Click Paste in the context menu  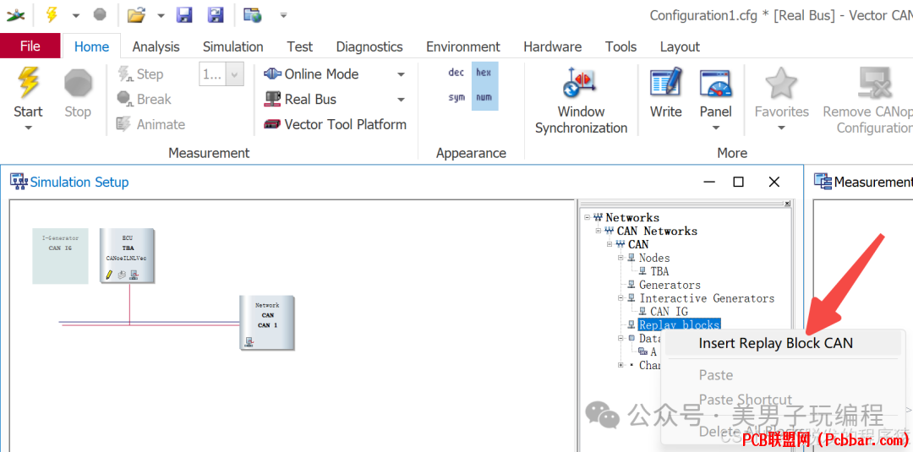click(x=716, y=375)
